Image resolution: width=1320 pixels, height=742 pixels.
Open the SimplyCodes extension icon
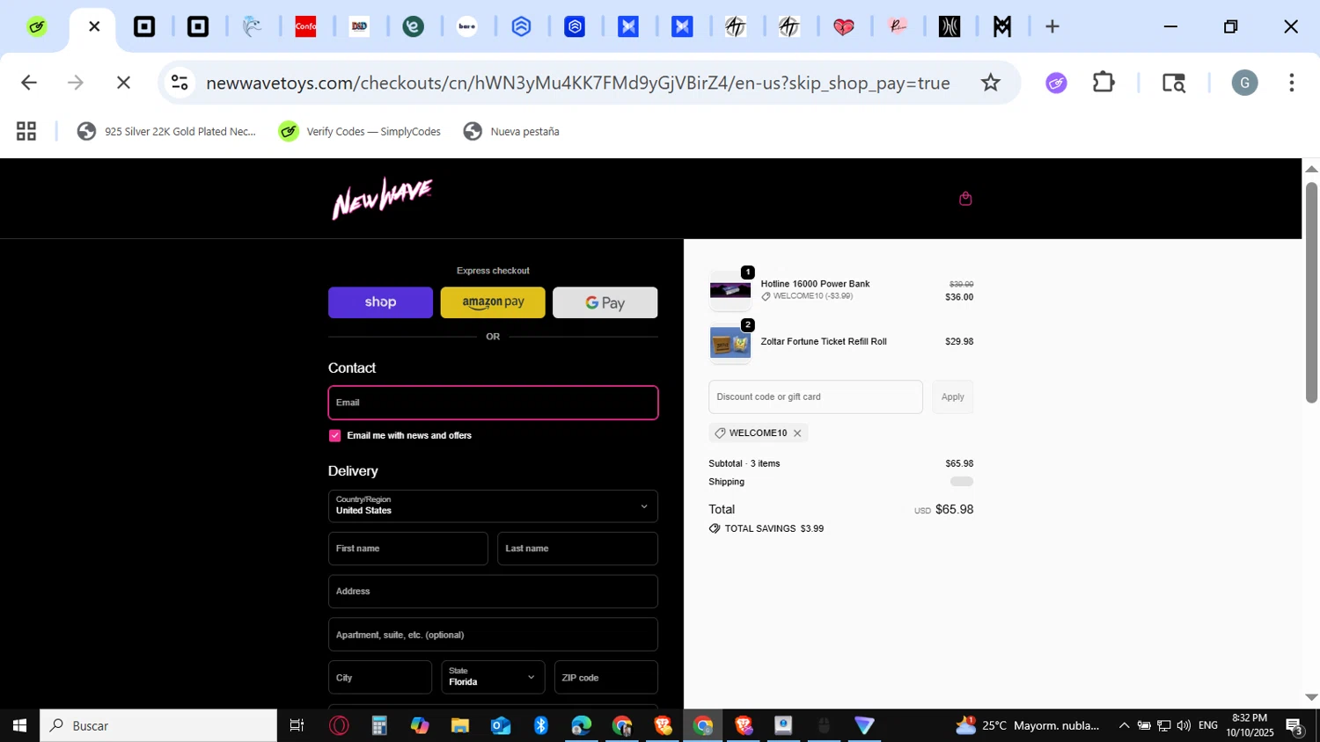pos(1056,83)
